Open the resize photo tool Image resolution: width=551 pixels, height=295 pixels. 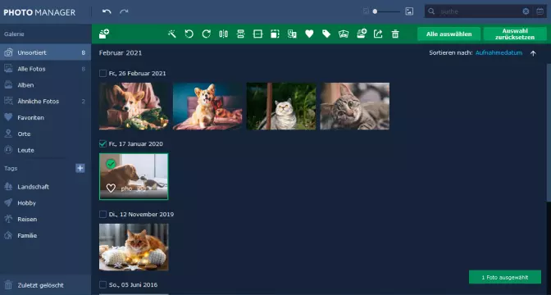[275, 34]
